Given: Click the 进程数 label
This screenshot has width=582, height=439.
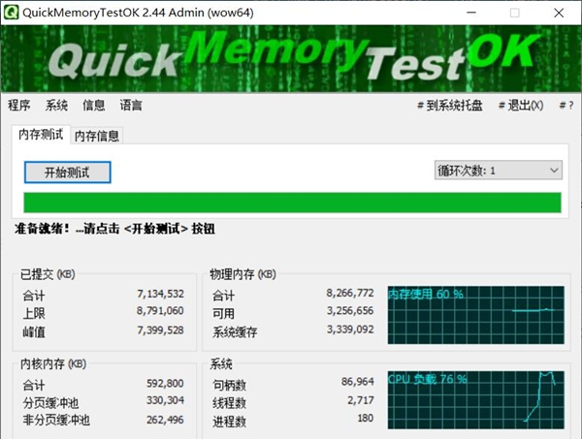Looking at the screenshot, I should [x=229, y=422].
